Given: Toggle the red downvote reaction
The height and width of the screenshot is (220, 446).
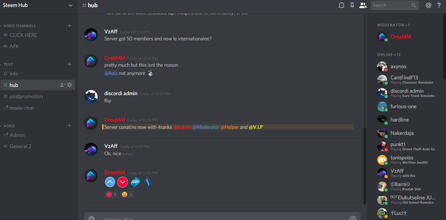Looking at the screenshot, I should click(x=111, y=195).
